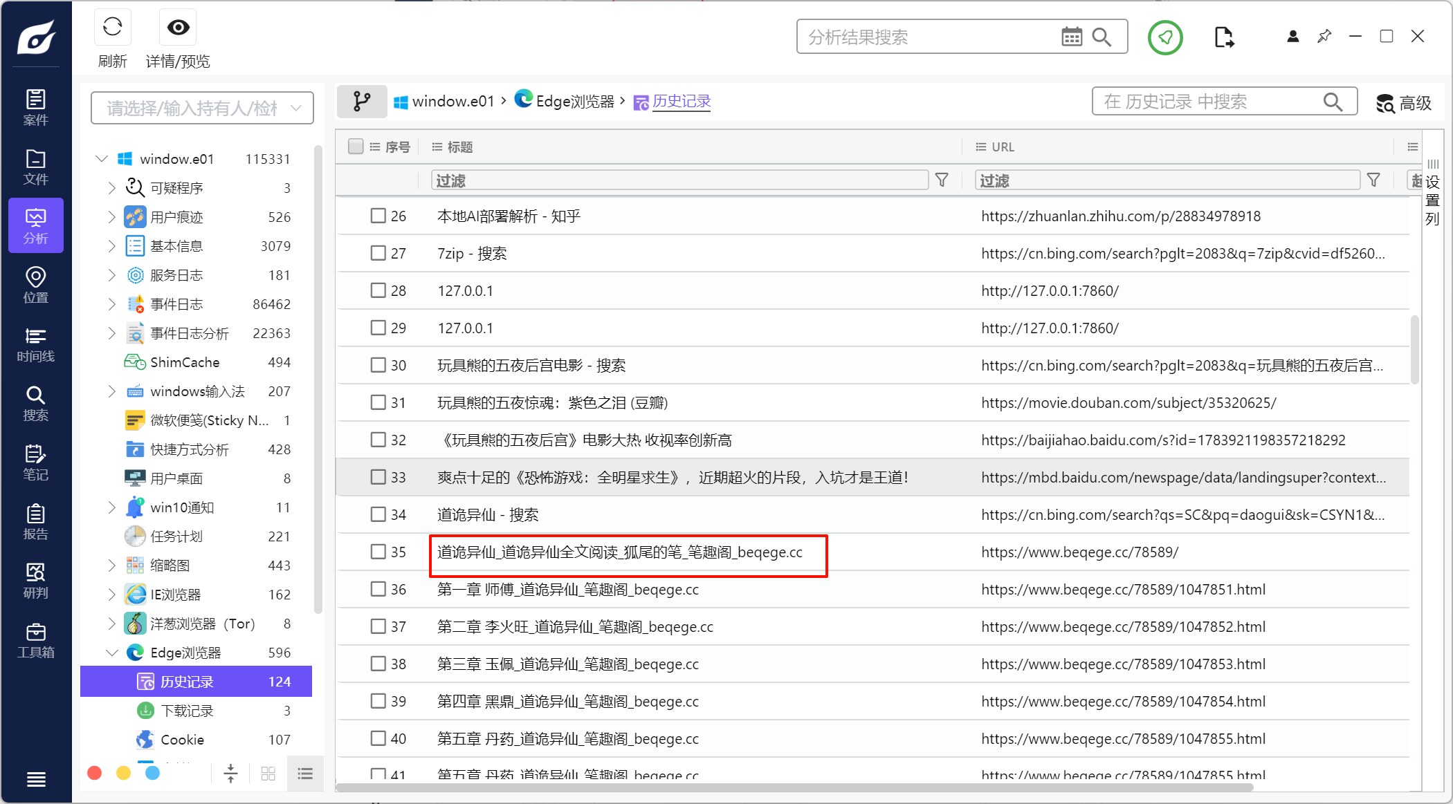Select the ShimCache tree item
1453x804 pixels.
tap(196, 362)
